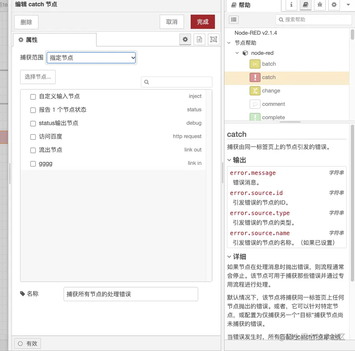Focus the 名称 name input field

(x=130, y=294)
